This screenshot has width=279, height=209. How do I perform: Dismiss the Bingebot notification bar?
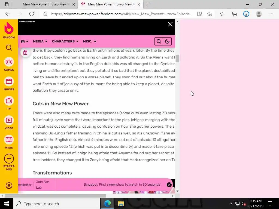coord(169,185)
